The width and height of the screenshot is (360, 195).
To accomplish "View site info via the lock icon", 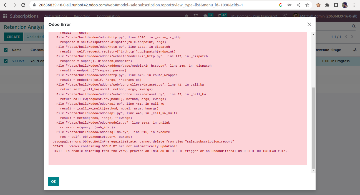I will (34, 5).
